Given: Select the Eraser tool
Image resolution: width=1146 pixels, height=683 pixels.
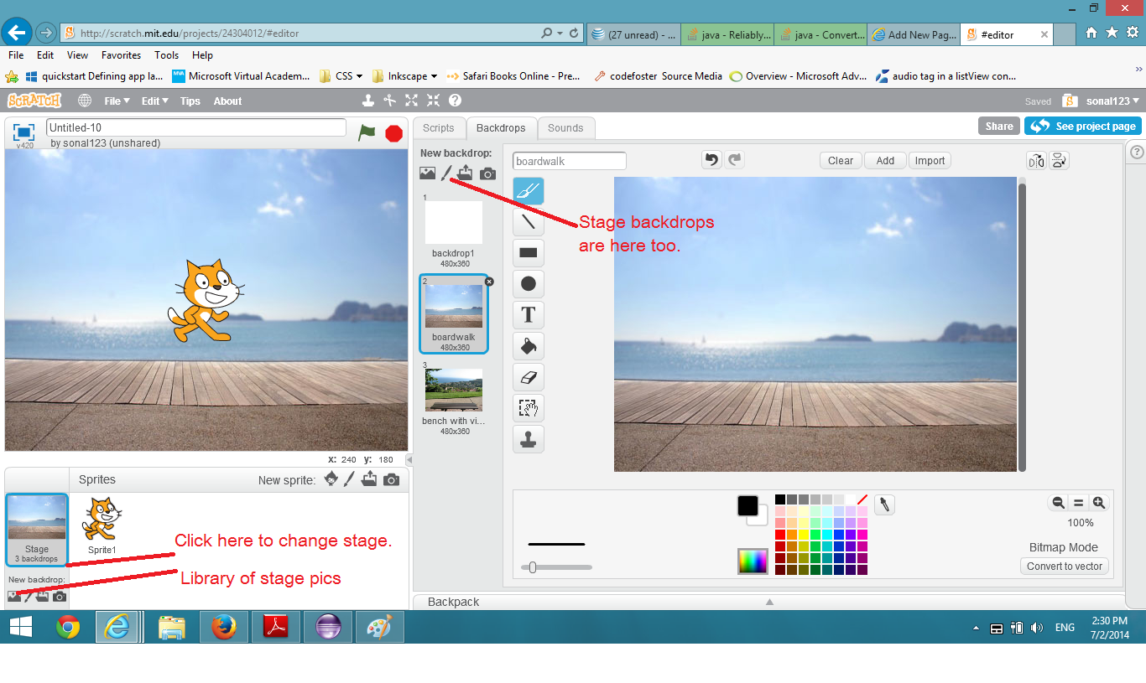Looking at the screenshot, I should tap(529, 377).
